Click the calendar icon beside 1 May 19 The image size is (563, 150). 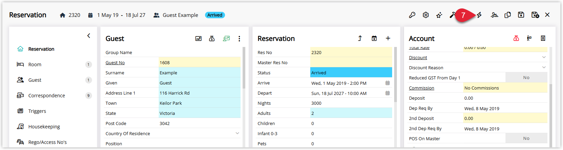pos(90,15)
